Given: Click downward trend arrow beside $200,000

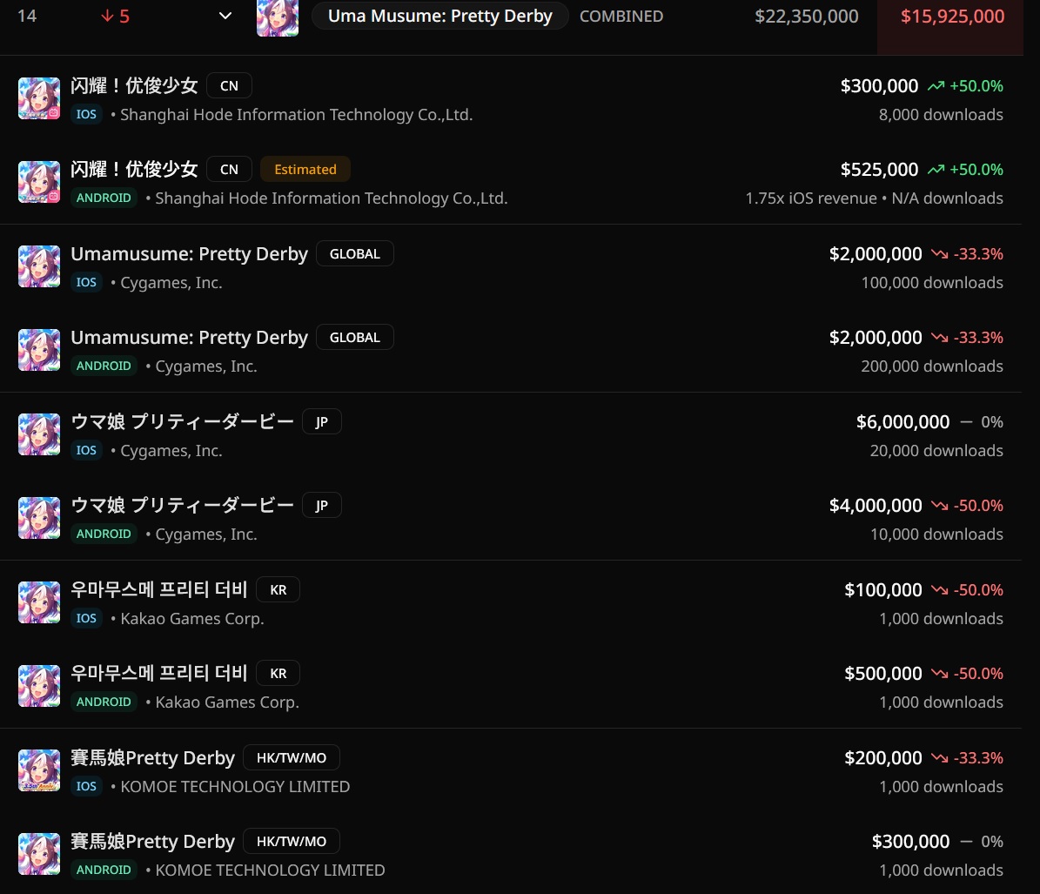Looking at the screenshot, I should [x=939, y=757].
